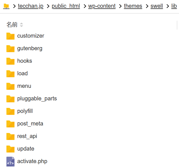The width and height of the screenshot is (179, 167).
Task: Go to themes breadcrumb link
Action: point(133,6)
